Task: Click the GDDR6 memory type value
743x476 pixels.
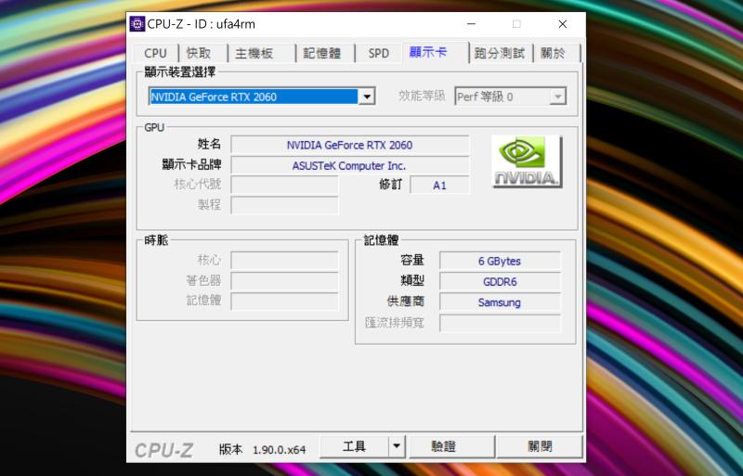Action: [x=500, y=281]
